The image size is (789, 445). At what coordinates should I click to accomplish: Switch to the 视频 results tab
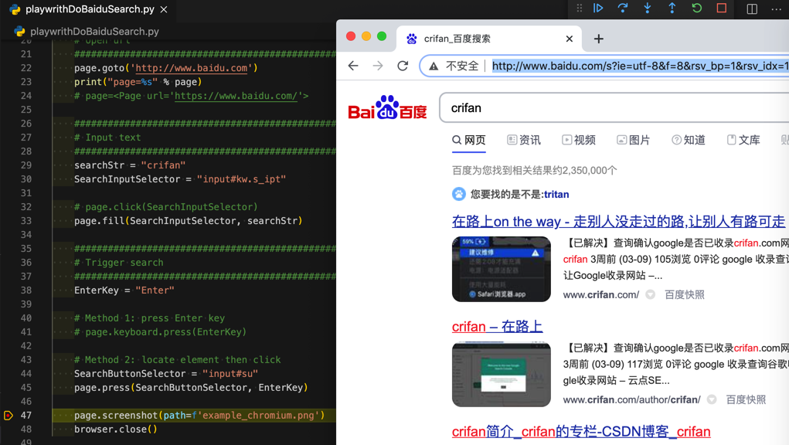tap(579, 141)
